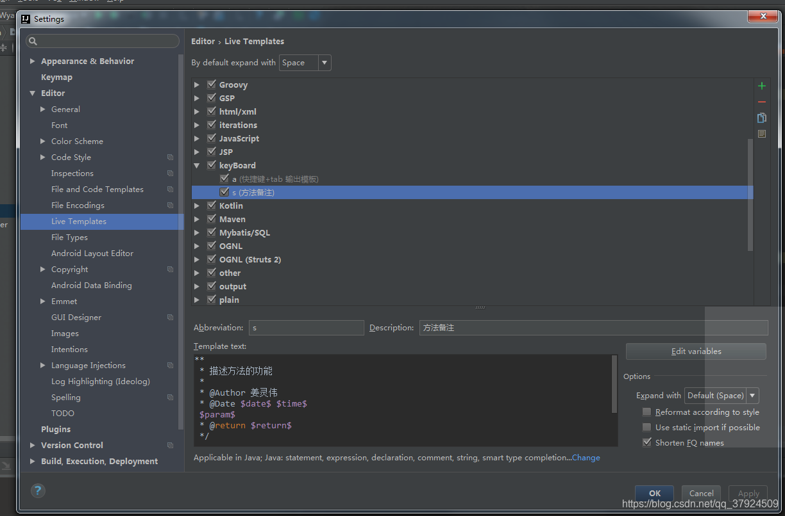Open Intentions settings page
The image size is (785, 516).
click(69, 350)
